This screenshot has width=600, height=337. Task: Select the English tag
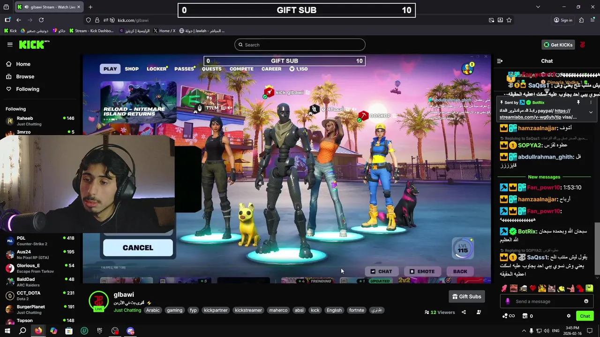(x=334, y=310)
